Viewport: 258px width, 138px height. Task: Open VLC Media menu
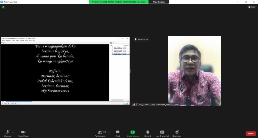[x=3, y=41]
